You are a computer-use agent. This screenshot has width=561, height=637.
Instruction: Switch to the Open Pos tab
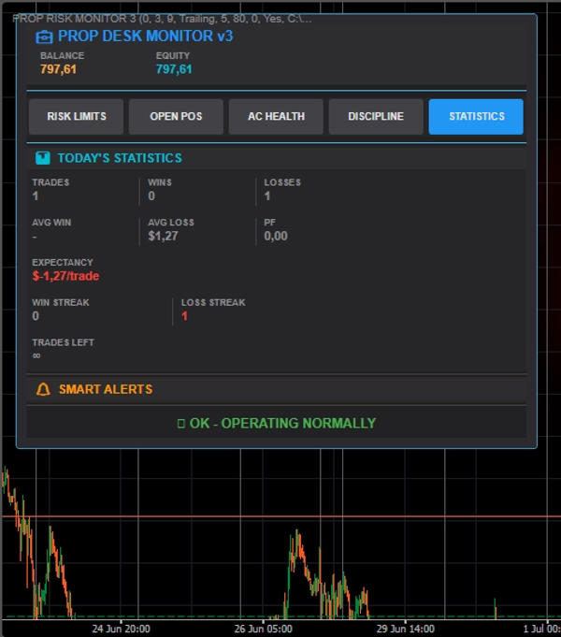[176, 117]
